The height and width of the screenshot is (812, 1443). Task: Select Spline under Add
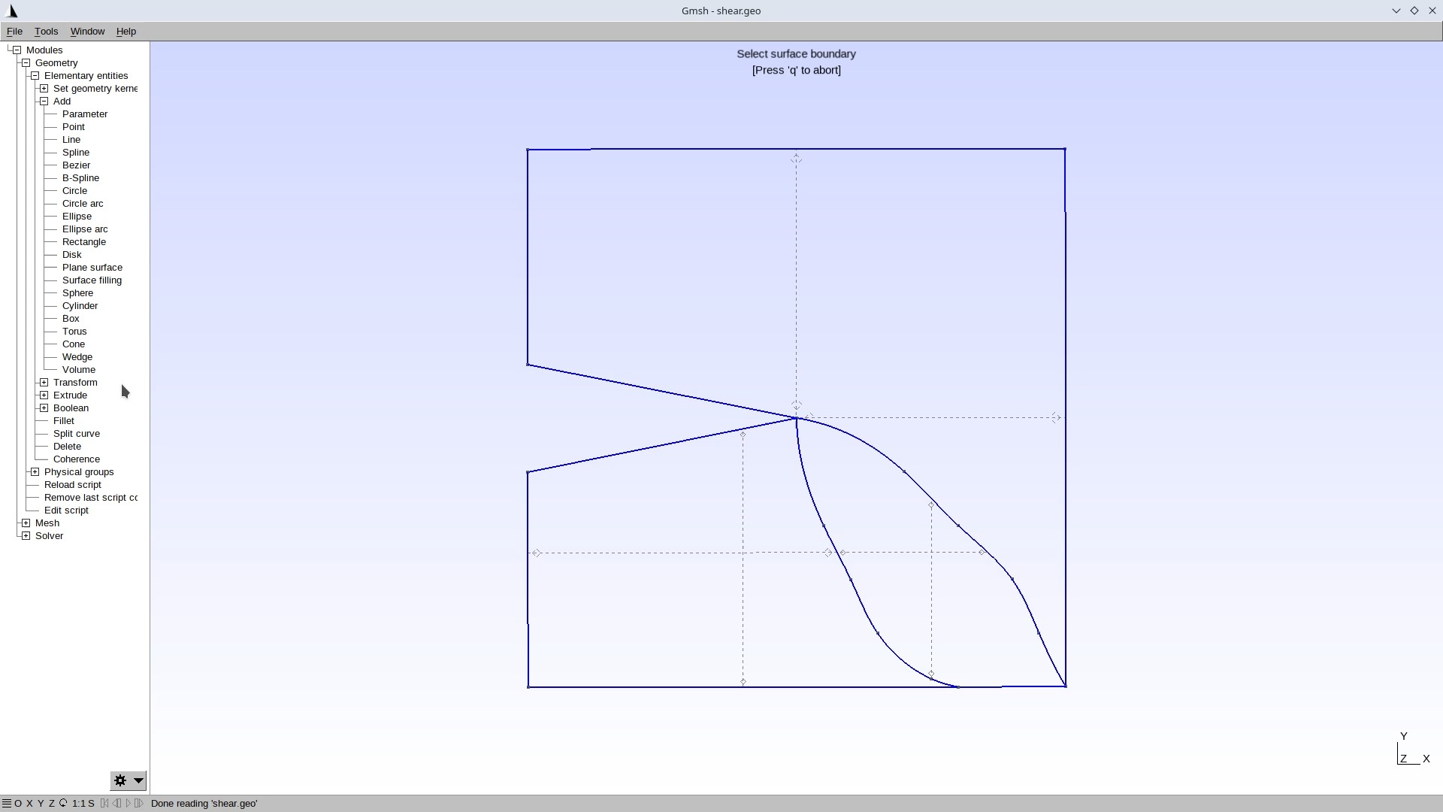[76, 152]
